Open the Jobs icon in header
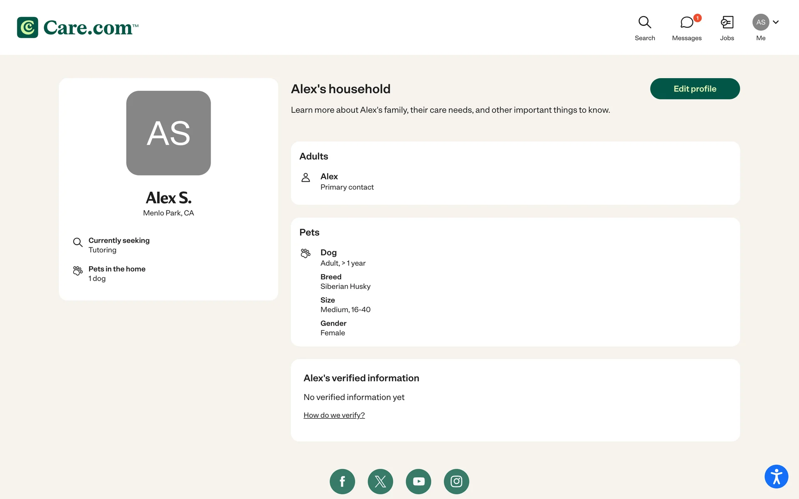Image resolution: width=799 pixels, height=499 pixels. point(727,22)
